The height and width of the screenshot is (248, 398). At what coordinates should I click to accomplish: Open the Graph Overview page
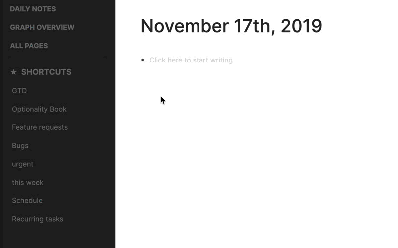tap(42, 27)
